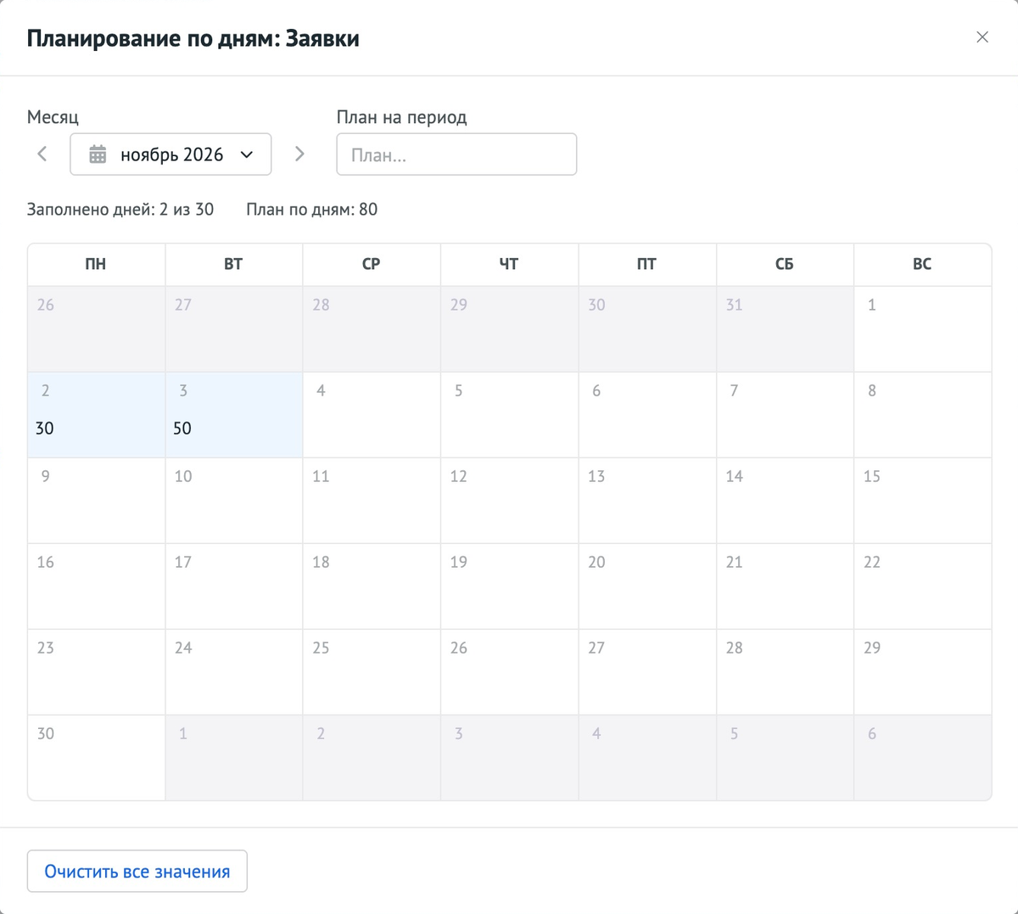The height and width of the screenshot is (914, 1018).
Task: Select November 2 cell with value 30
Action: coord(97,415)
